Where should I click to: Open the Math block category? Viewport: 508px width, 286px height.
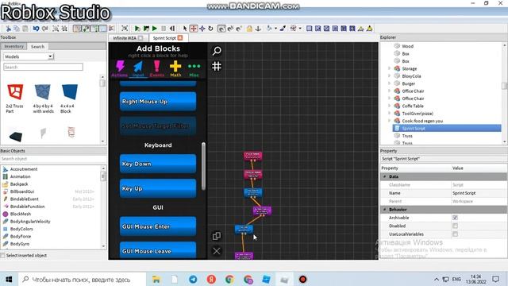click(175, 69)
